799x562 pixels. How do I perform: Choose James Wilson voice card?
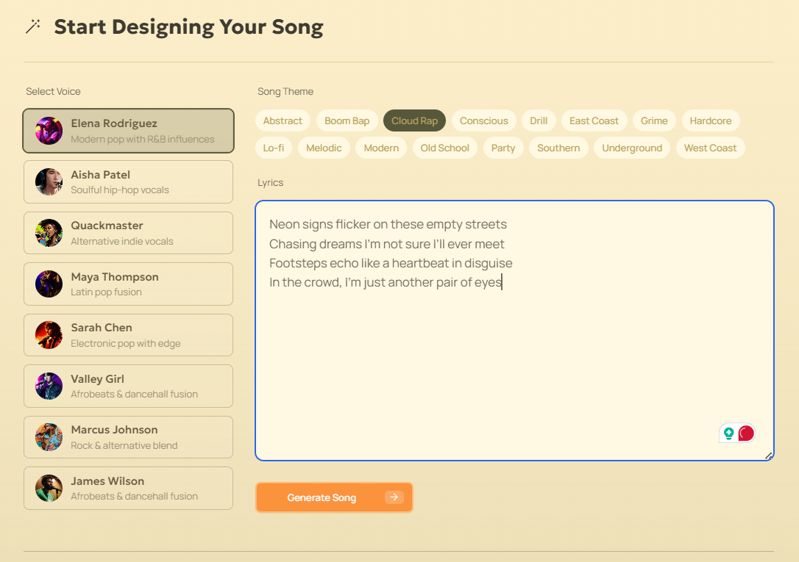129,489
